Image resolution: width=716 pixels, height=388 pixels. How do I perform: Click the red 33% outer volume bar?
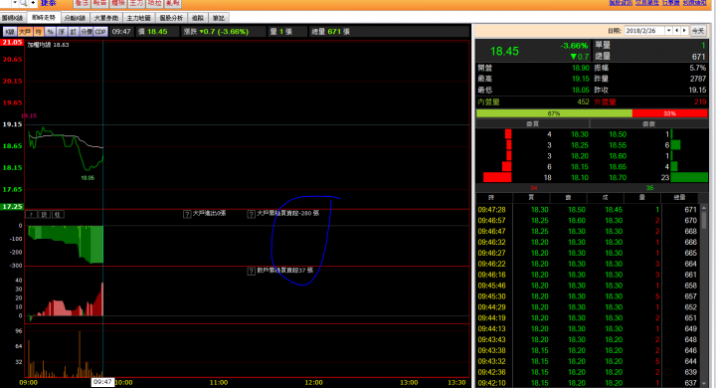pyautogui.click(x=670, y=113)
